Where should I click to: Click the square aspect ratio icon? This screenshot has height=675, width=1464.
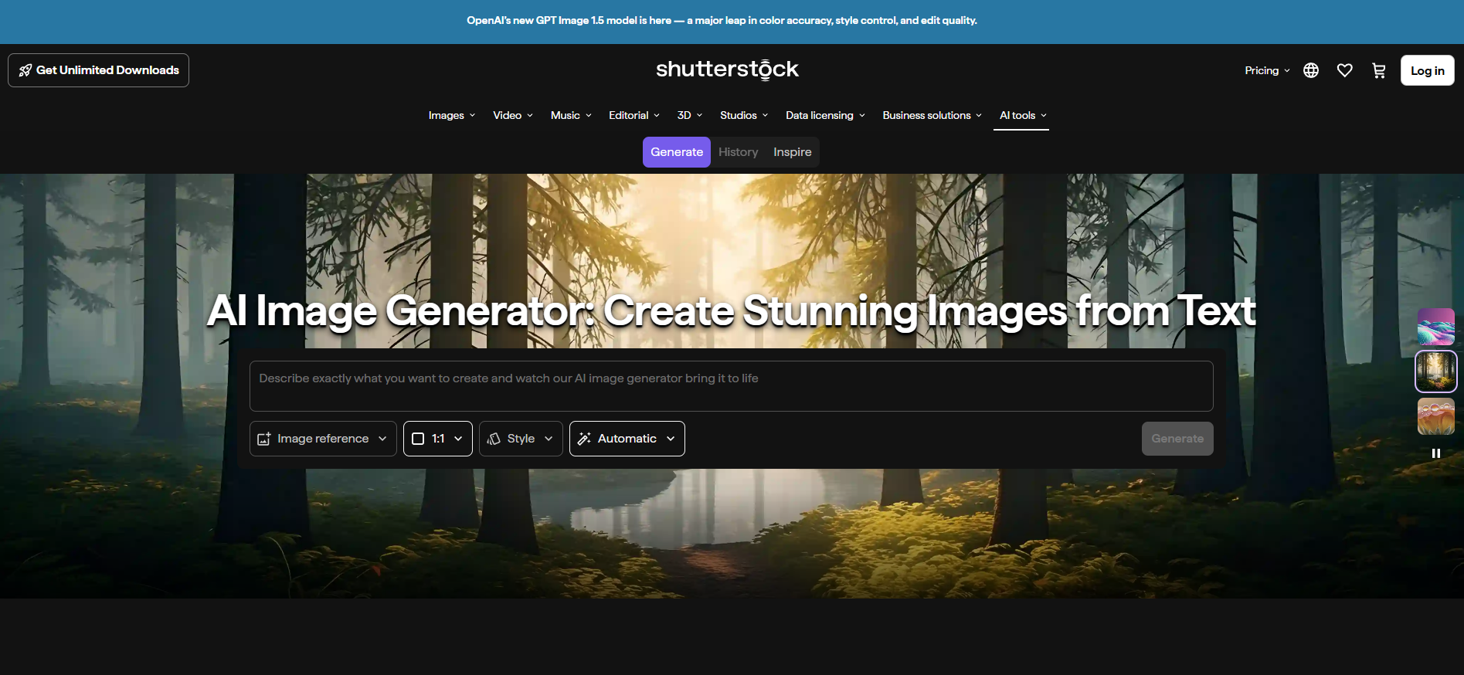418,439
